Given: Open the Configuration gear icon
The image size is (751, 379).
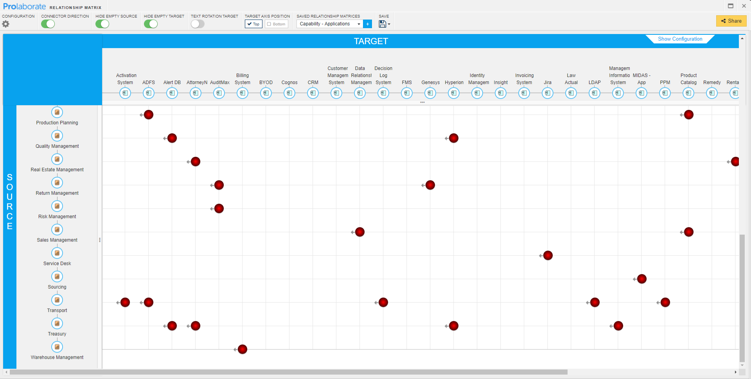Looking at the screenshot, I should [x=5, y=24].
